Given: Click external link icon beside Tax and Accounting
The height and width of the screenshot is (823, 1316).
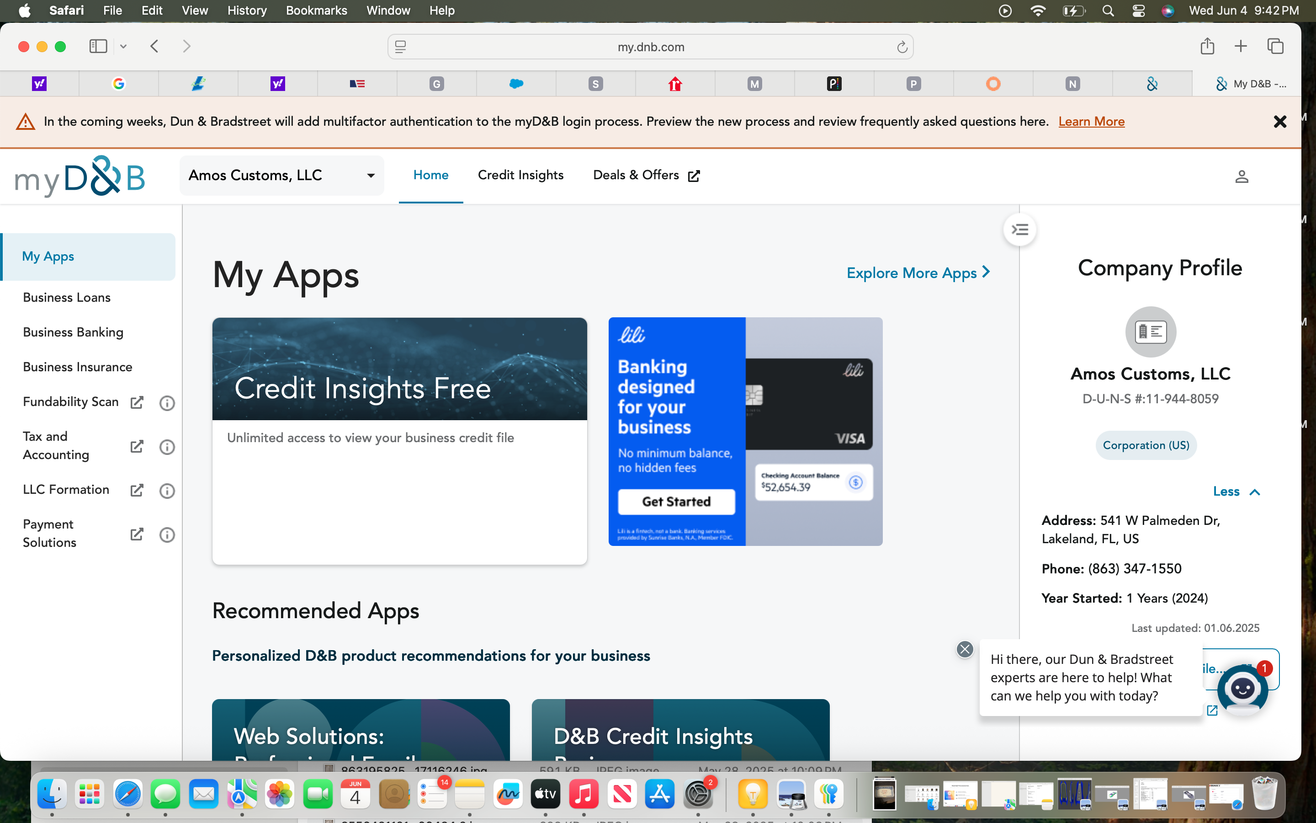Looking at the screenshot, I should click(137, 446).
